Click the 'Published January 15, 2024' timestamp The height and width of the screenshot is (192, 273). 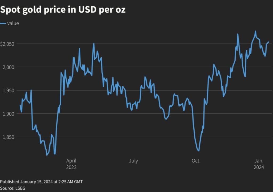point(41,182)
